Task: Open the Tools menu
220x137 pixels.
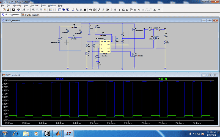Action: [43, 5]
